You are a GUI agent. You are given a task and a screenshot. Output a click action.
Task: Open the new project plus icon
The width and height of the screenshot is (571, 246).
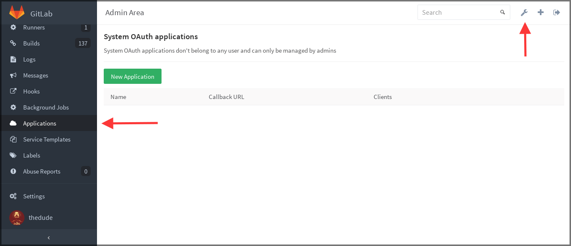tap(541, 12)
